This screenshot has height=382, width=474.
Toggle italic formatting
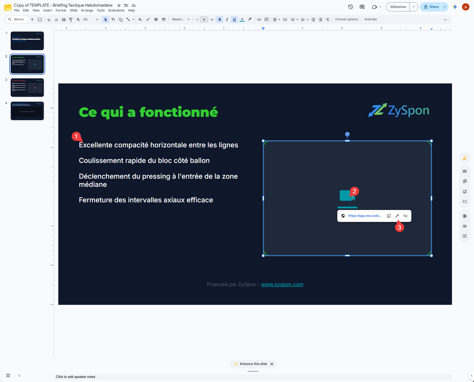click(x=227, y=20)
